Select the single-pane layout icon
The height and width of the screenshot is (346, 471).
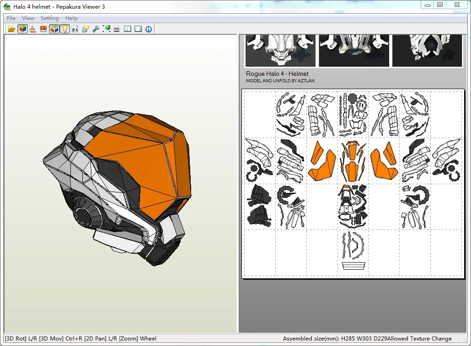138,29
